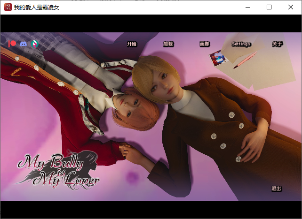This screenshot has width=302, height=219.
Task: Close the game window
Action: pyautogui.click(x=291, y=8)
